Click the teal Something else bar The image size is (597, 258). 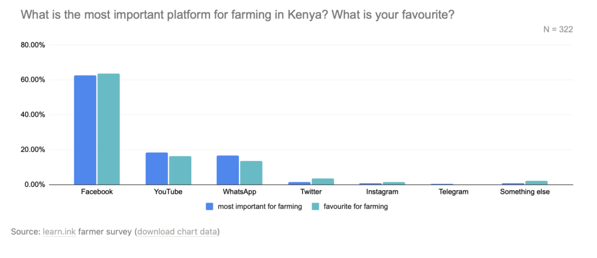(536, 183)
